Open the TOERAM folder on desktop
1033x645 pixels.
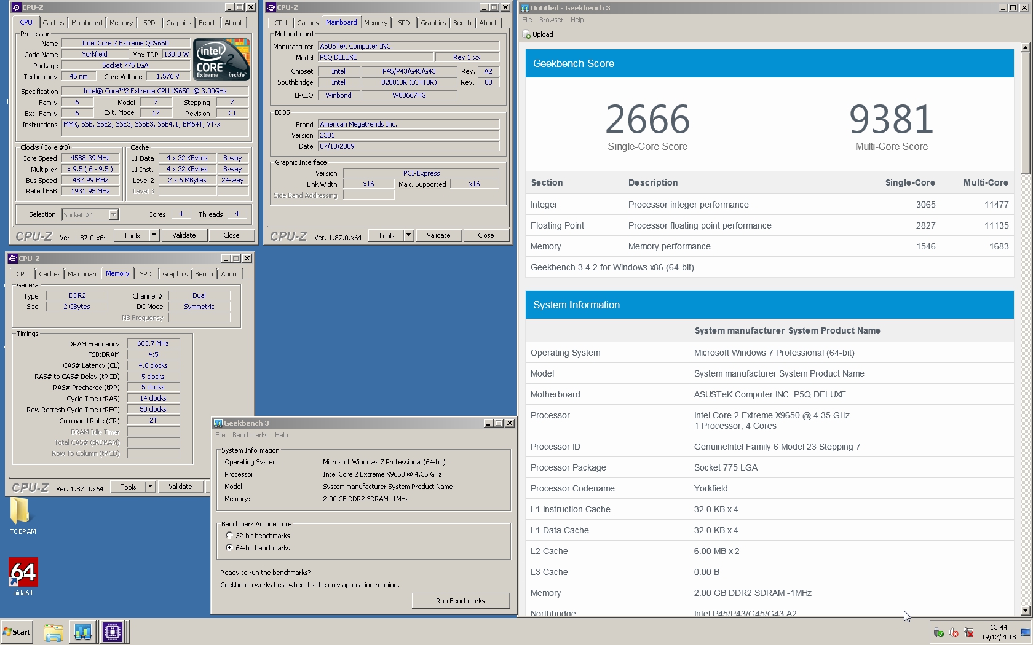pyautogui.click(x=22, y=516)
